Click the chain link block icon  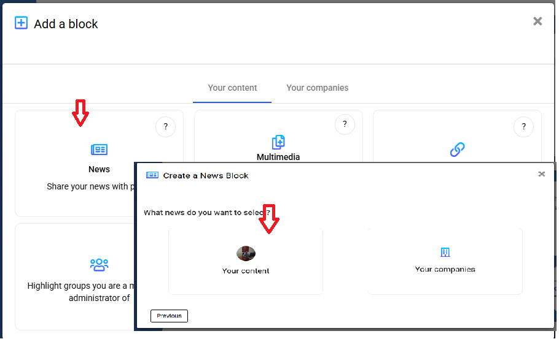point(457,149)
